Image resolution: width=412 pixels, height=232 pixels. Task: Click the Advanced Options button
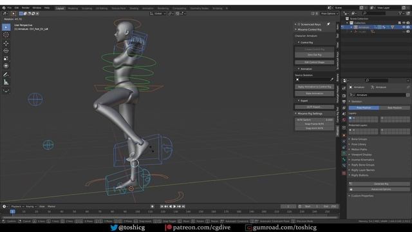click(381, 189)
